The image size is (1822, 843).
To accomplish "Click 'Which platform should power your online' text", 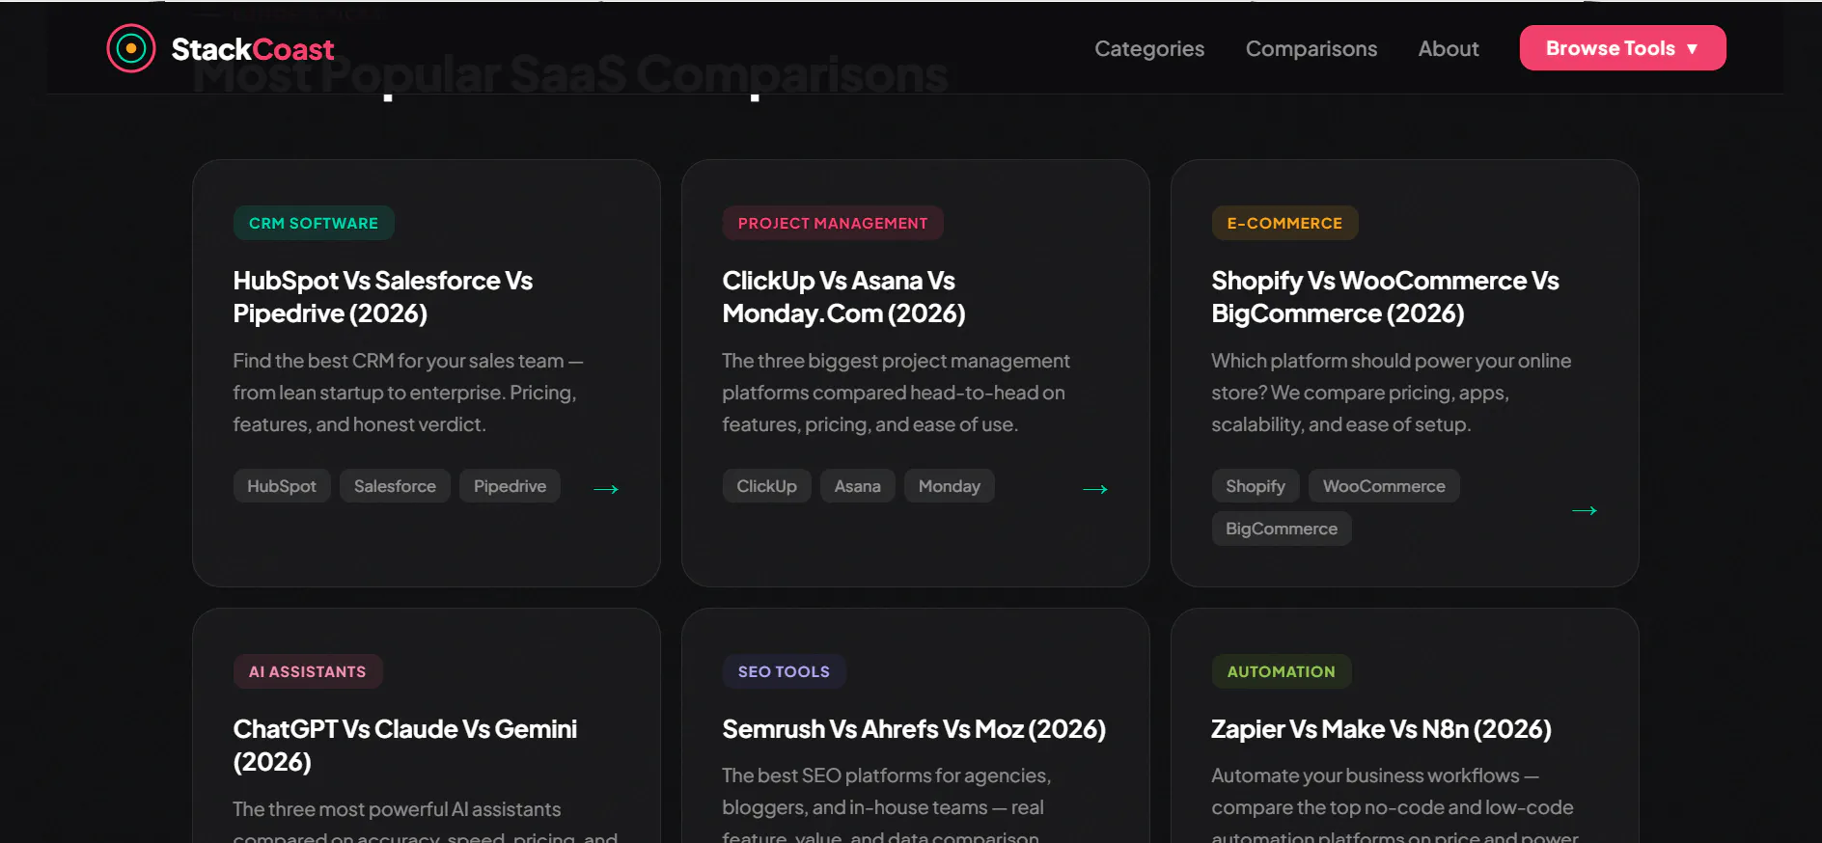I will (x=1392, y=393).
